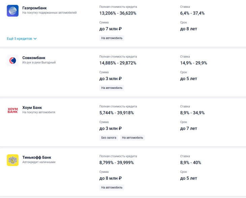Open the Газпромбанк bank title
The height and width of the screenshot is (198, 246).
[x=34, y=8]
